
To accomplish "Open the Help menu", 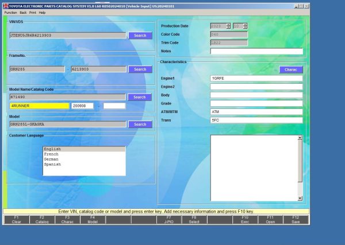I will coord(42,12).
